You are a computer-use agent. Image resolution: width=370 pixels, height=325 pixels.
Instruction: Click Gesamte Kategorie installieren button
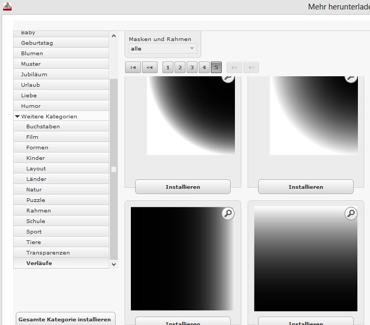tap(65, 319)
